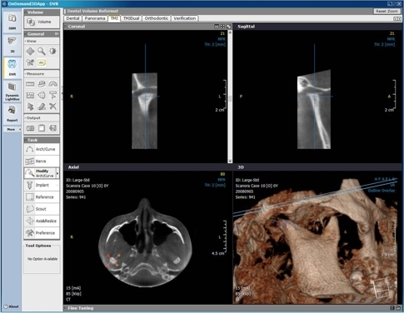
Task: Select the text note arrow tool
Action: point(52,95)
